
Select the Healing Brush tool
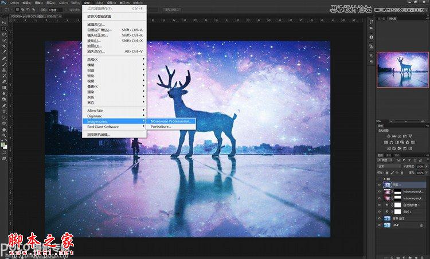coord(4,58)
